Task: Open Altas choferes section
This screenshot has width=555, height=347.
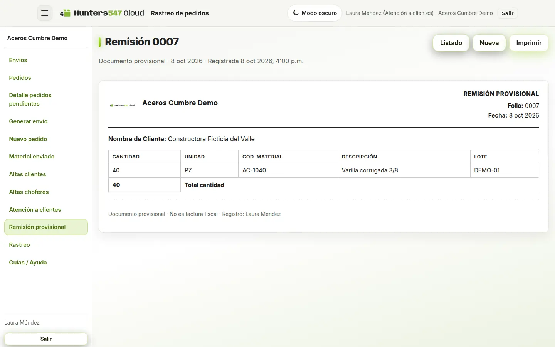Action: click(x=46, y=192)
